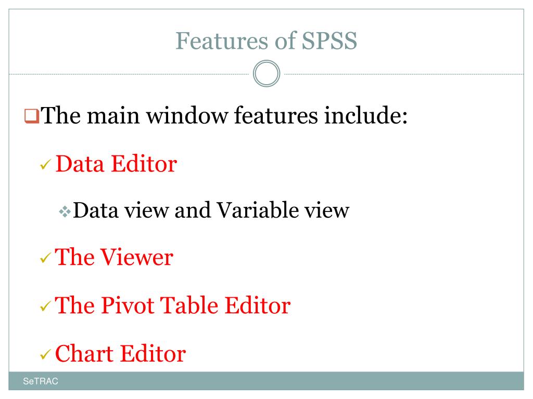The image size is (533, 399).
Task: Click the red 'Chart Editor' text
Action: (x=120, y=353)
